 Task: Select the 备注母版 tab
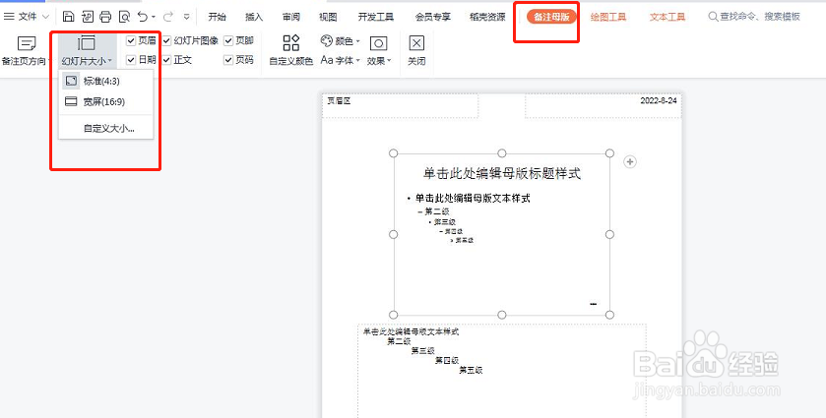[551, 17]
